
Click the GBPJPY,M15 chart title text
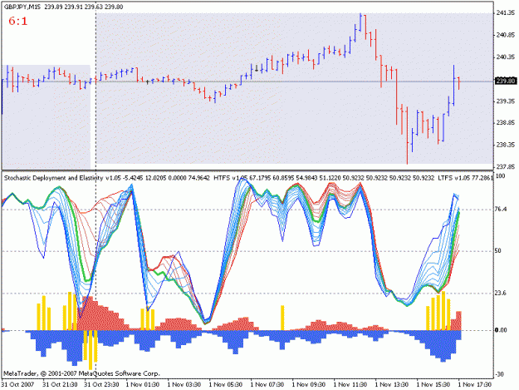[23, 7]
